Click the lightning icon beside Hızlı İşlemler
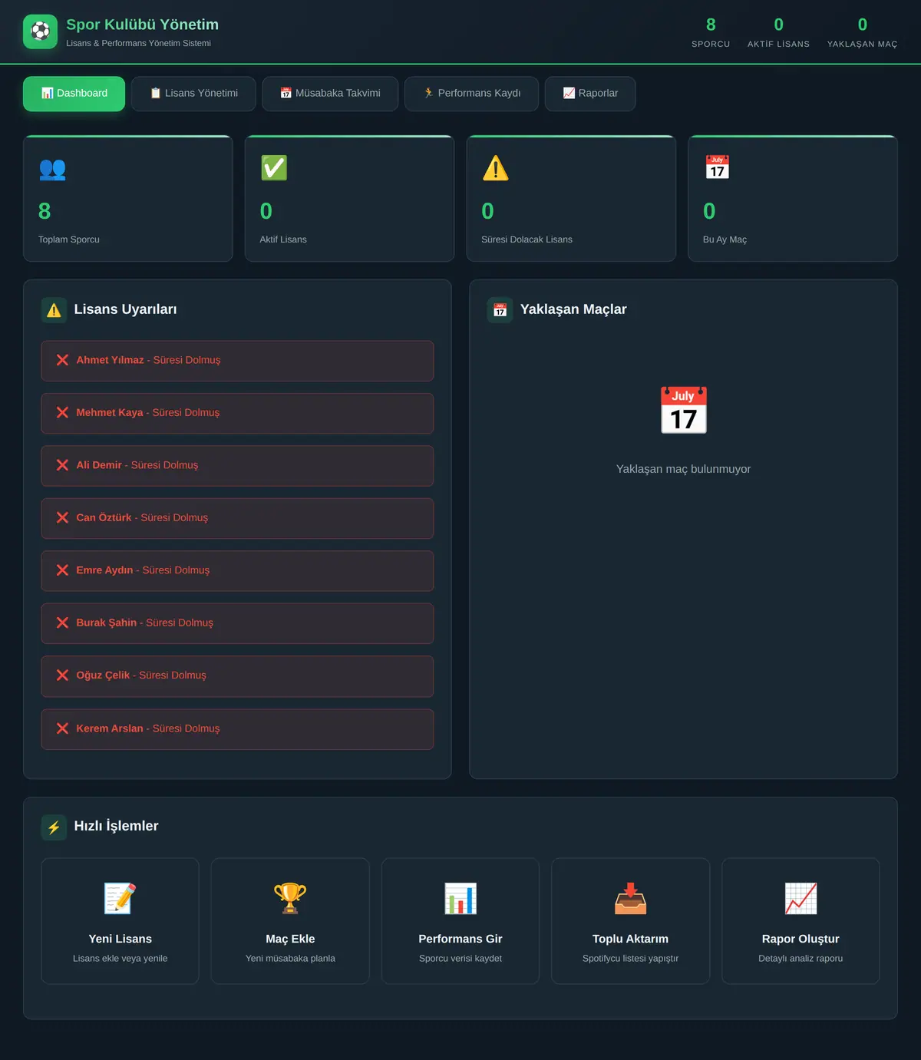Image resolution: width=921 pixels, height=1060 pixels. coord(54,827)
